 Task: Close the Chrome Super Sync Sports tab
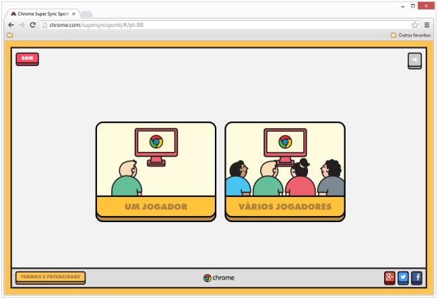click(x=73, y=13)
